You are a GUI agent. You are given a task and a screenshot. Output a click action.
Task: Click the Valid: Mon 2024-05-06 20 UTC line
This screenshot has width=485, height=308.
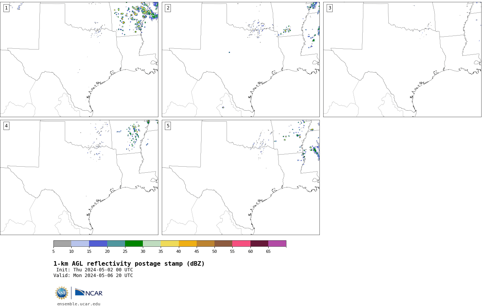coord(93,275)
